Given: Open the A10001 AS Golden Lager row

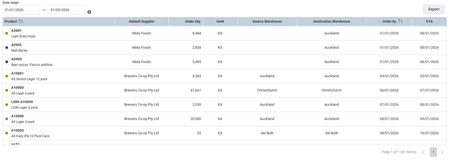Looking at the screenshot, I should [x=29, y=76].
